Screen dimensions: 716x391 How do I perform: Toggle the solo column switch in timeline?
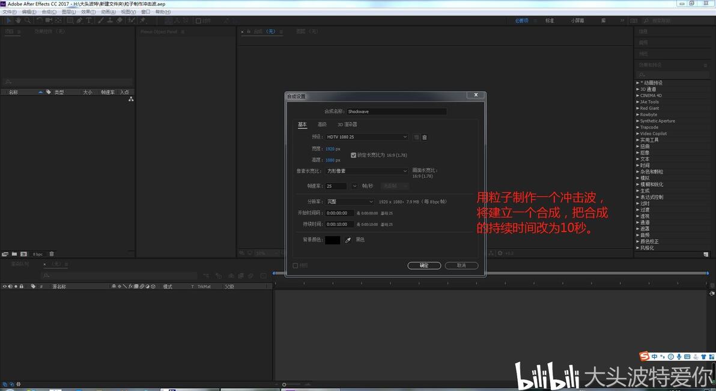point(16,286)
